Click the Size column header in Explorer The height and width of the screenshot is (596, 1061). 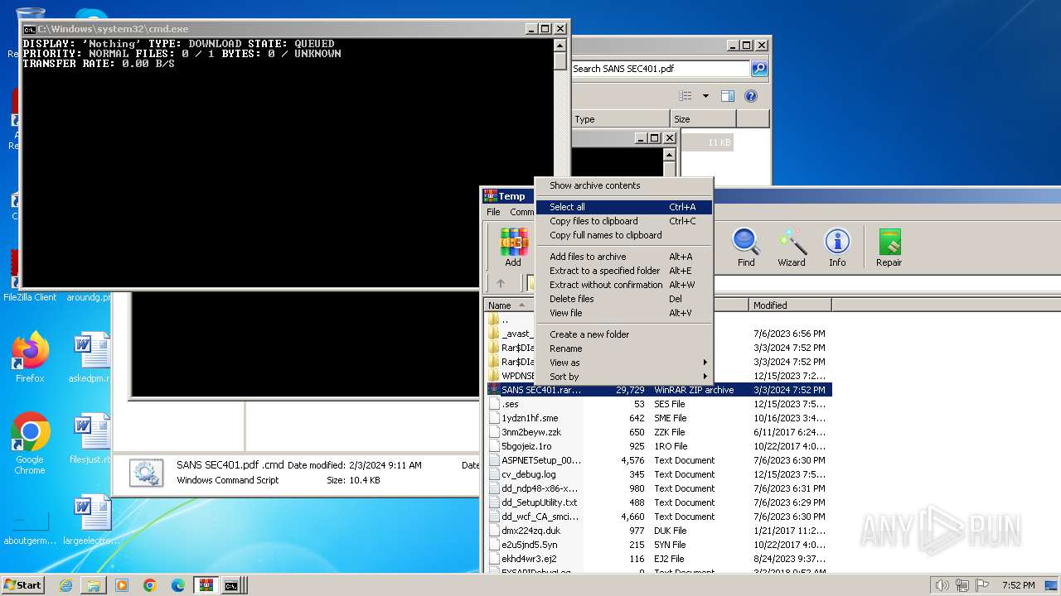click(x=703, y=119)
